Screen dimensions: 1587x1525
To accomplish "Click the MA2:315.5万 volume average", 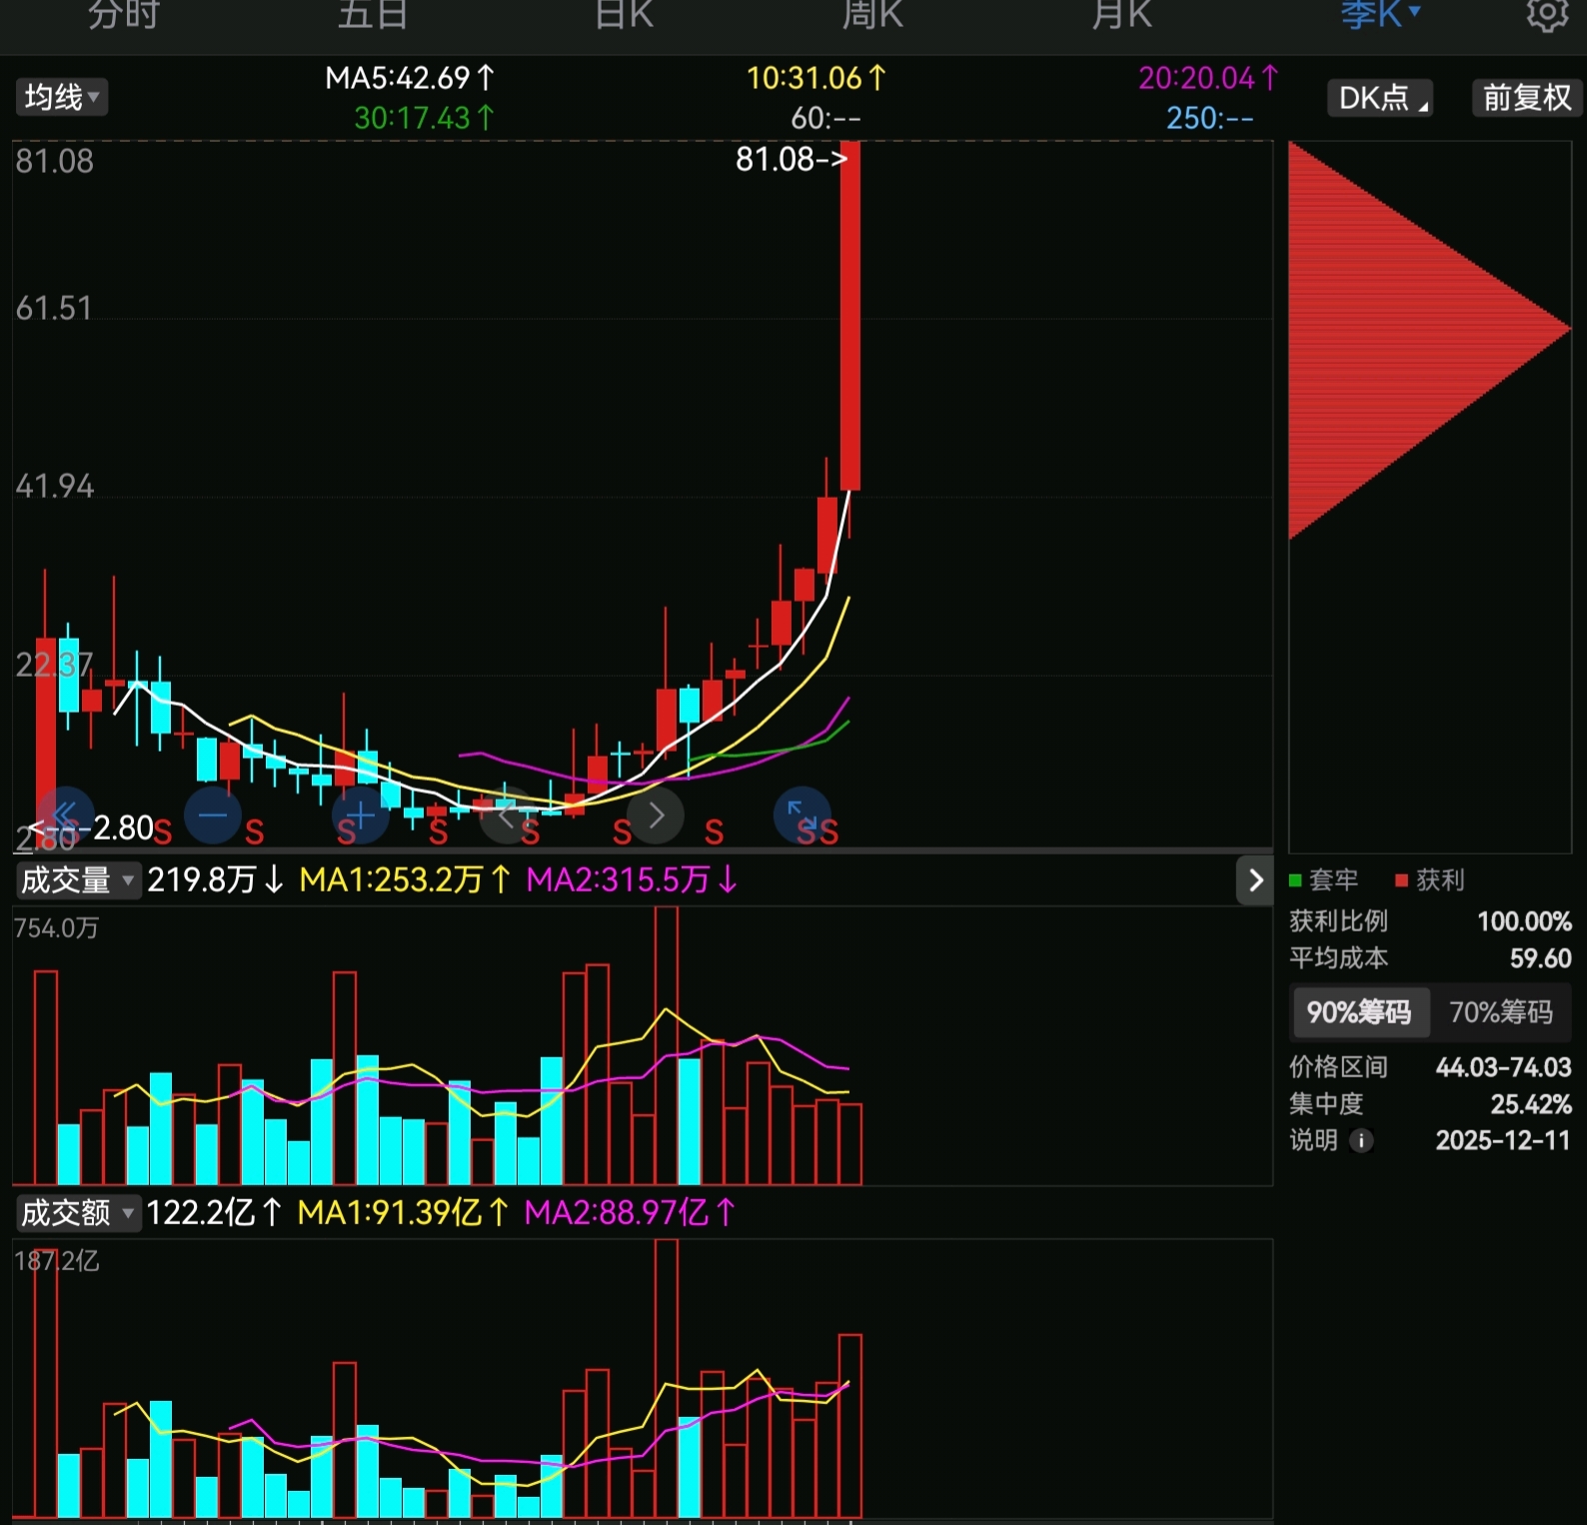I will [x=632, y=880].
